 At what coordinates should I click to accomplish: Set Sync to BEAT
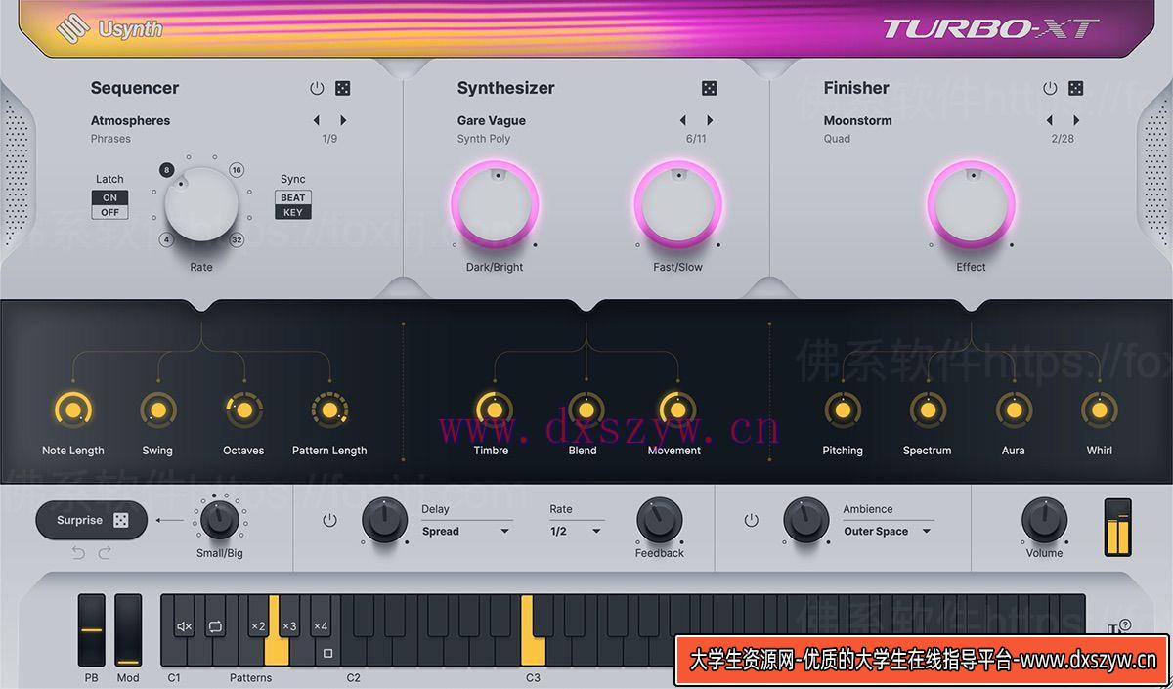pos(293,197)
